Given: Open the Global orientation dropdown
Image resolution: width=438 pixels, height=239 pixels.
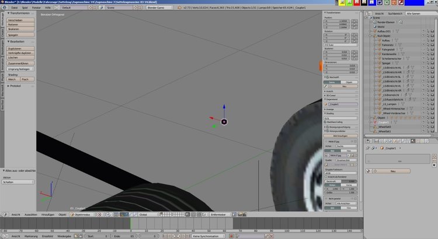Looking at the screenshot, I should click(148, 215).
